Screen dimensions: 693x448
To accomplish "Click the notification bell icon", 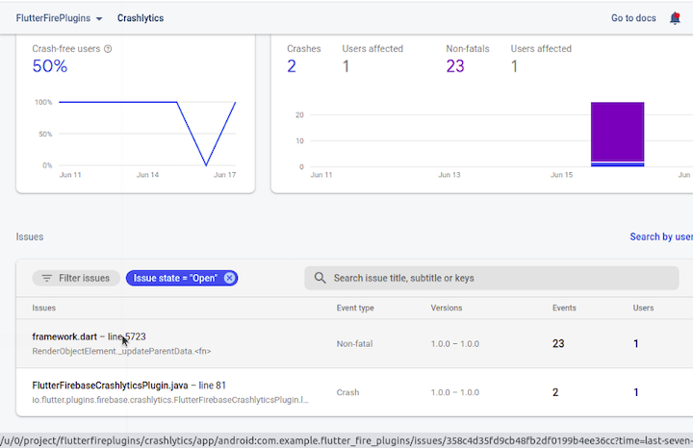I will click(675, 18).
